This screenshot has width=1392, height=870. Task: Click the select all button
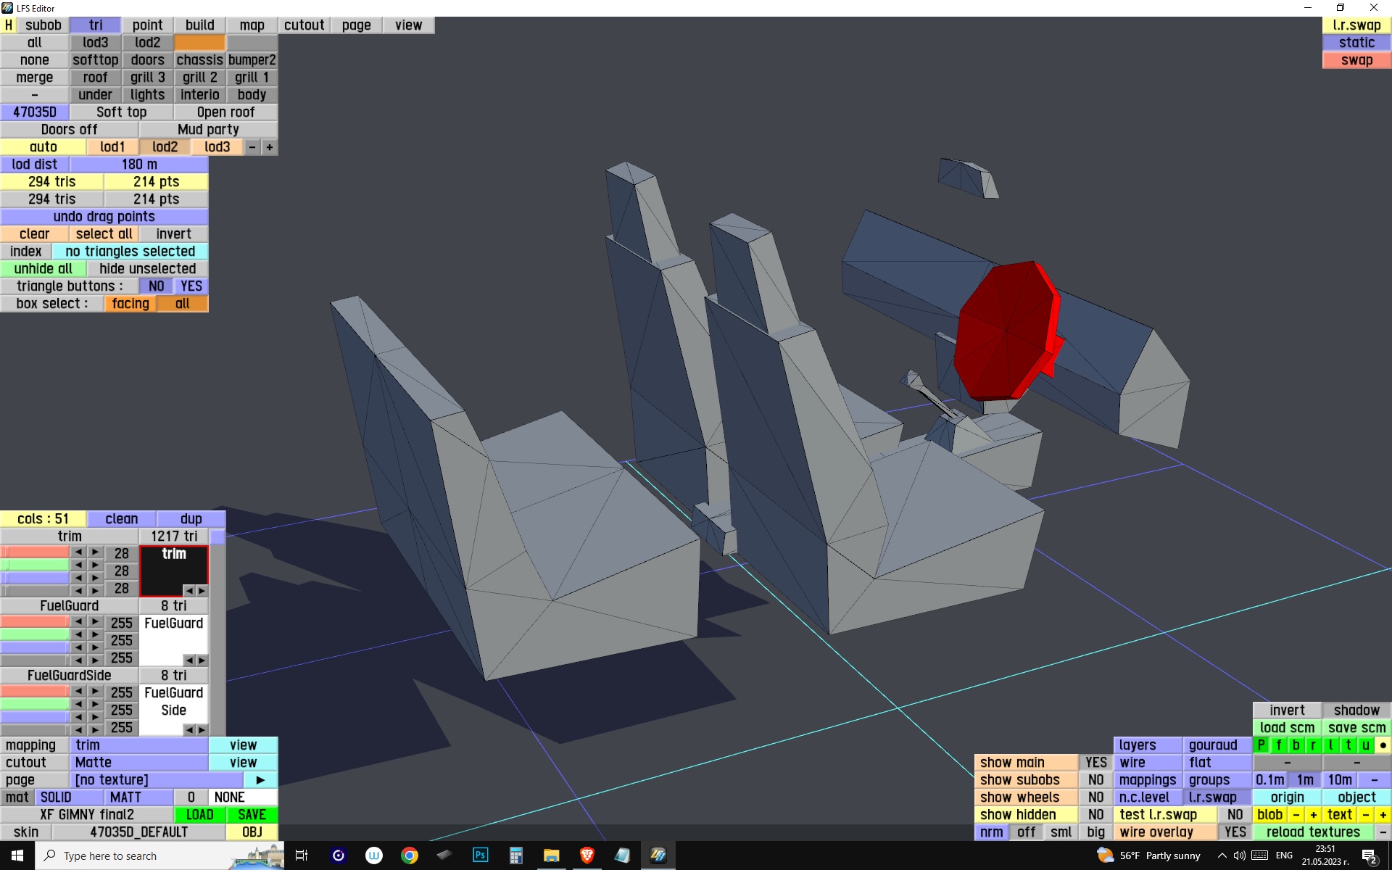pyautogui.click(x=104, y=234)
